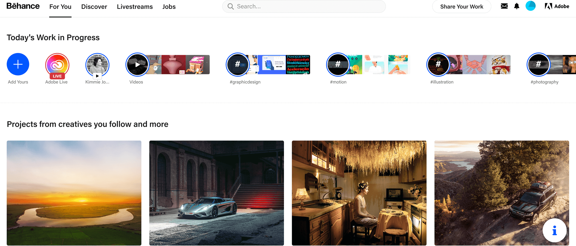Click the play badge under Kimmie Jo's avatar
This screenshot has width=576, height=246.
(x=97, y=76)
